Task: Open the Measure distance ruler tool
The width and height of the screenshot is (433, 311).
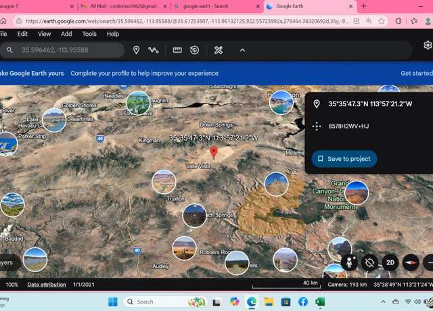Action: pyautogui.click(x=177, y=50)
